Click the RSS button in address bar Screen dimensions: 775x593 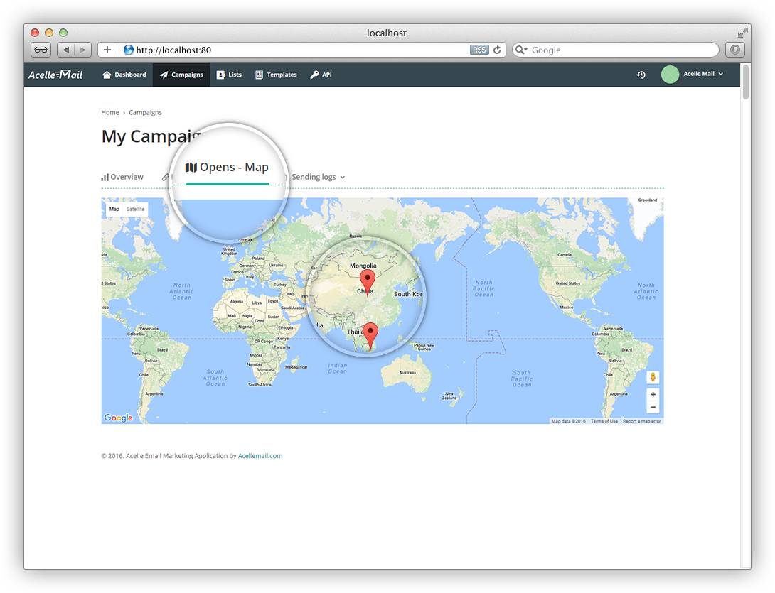pos(479,50)
